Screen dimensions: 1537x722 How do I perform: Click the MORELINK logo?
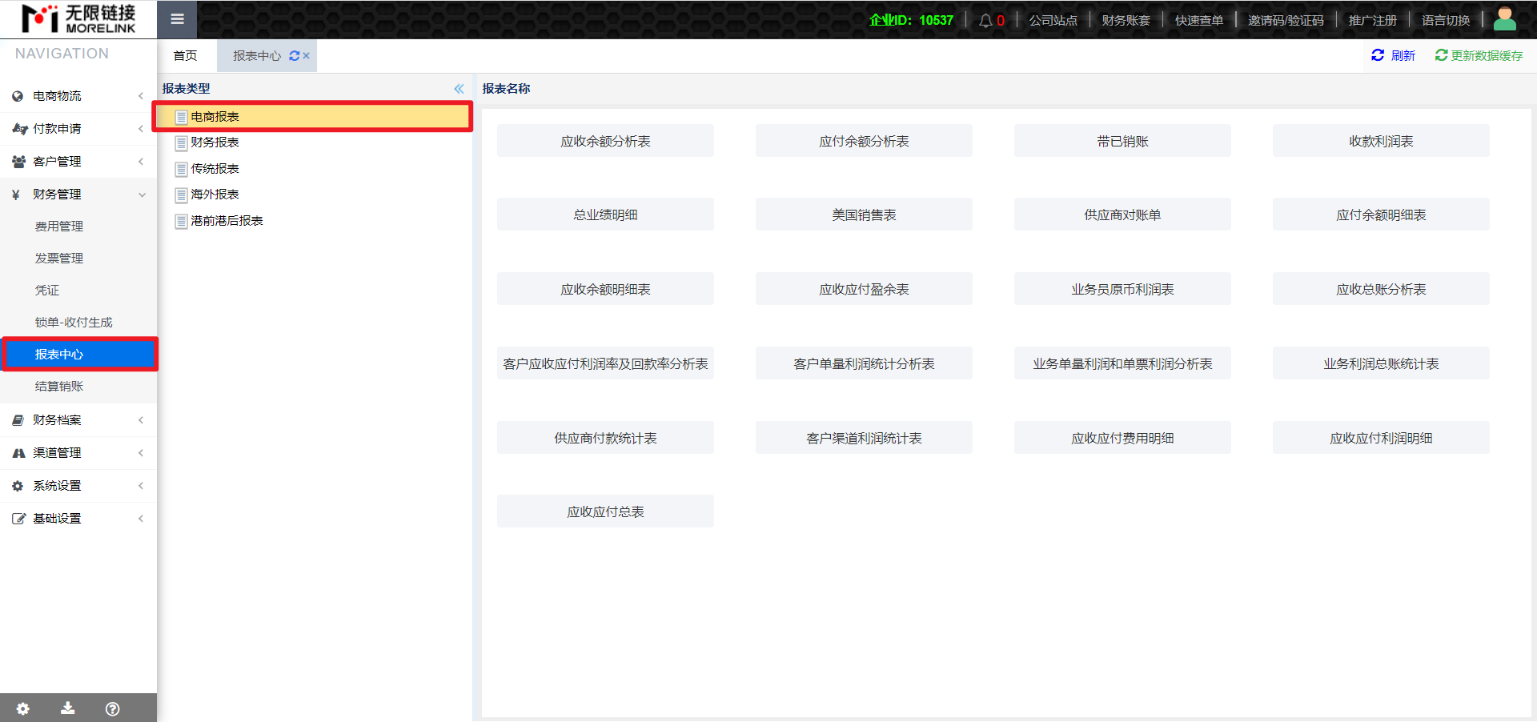pos(78,19)
